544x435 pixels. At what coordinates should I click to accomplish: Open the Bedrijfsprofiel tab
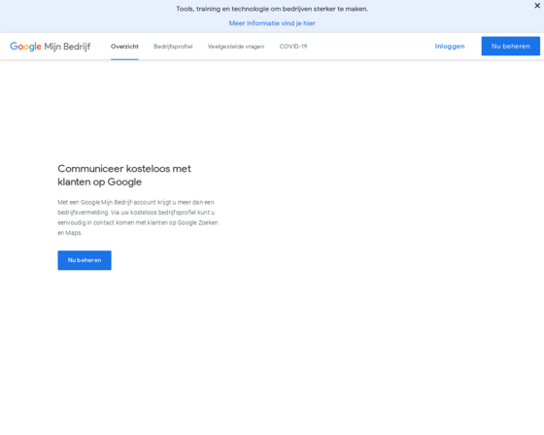click(173, 47)
